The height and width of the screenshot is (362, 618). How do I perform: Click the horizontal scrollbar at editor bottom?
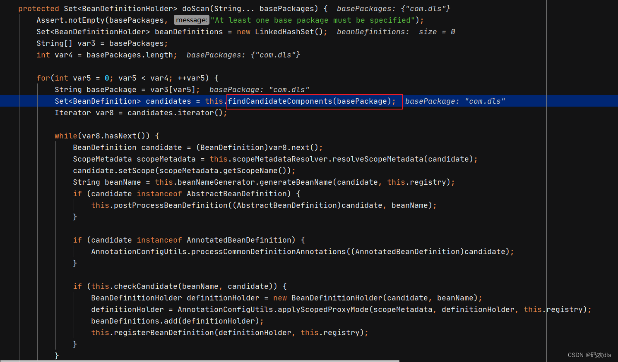click(x=200, y=361)
